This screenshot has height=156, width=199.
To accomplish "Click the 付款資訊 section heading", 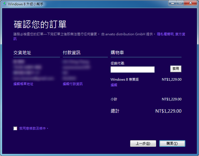I will point(72,52).
